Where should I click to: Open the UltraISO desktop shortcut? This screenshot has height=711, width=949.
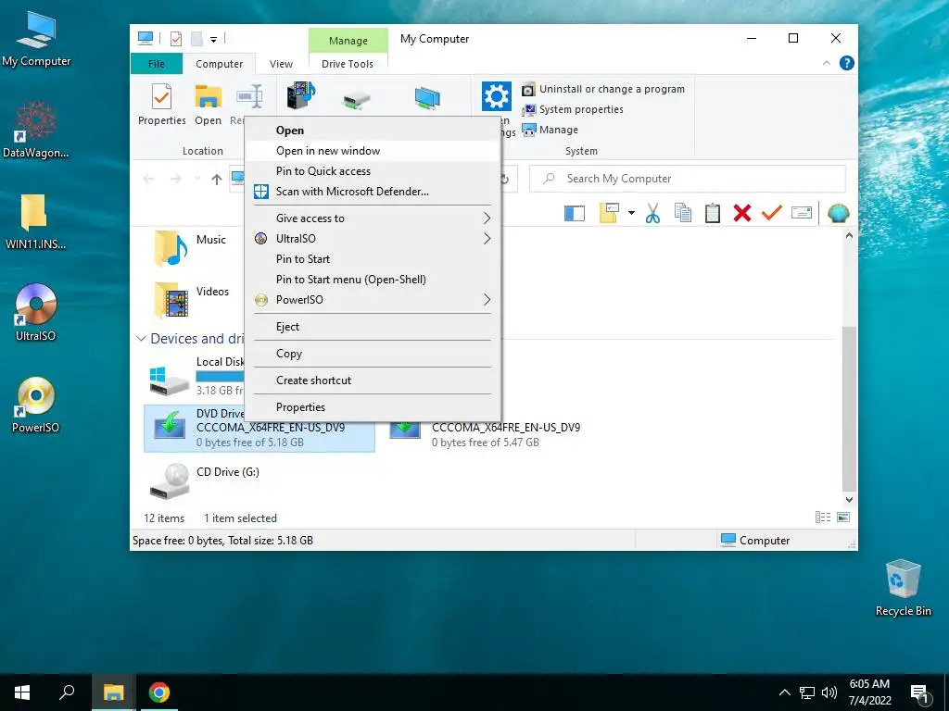tap(36, 313)
